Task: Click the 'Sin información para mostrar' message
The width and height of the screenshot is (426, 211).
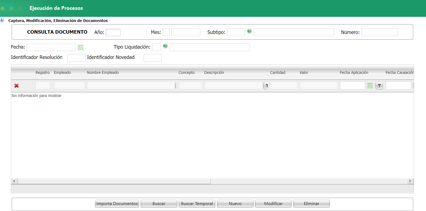Action: click(x=36, y=96)
